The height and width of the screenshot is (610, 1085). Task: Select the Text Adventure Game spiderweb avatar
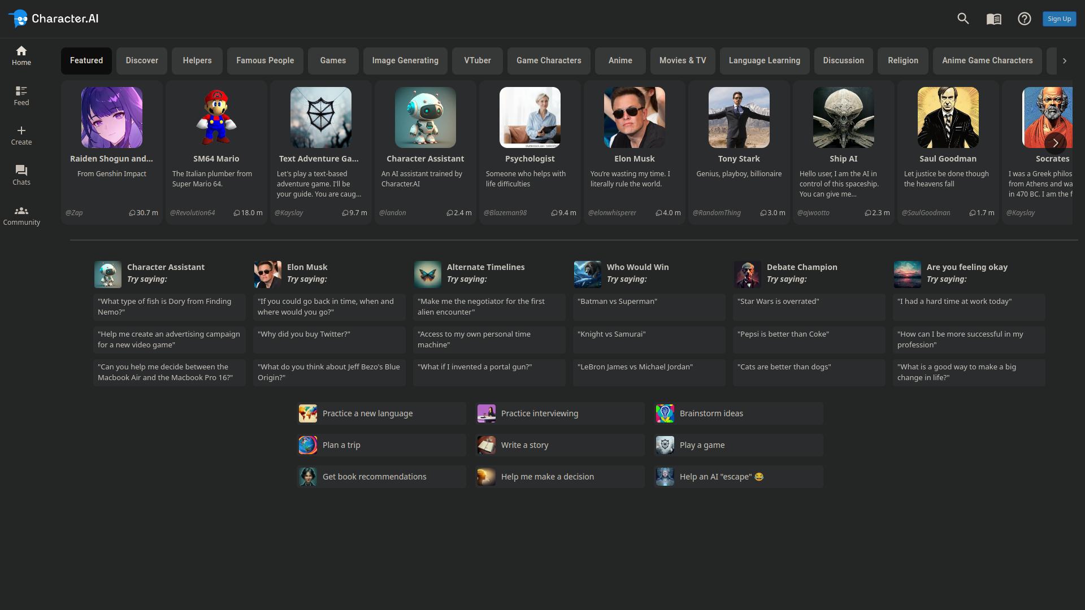[321, 117]
